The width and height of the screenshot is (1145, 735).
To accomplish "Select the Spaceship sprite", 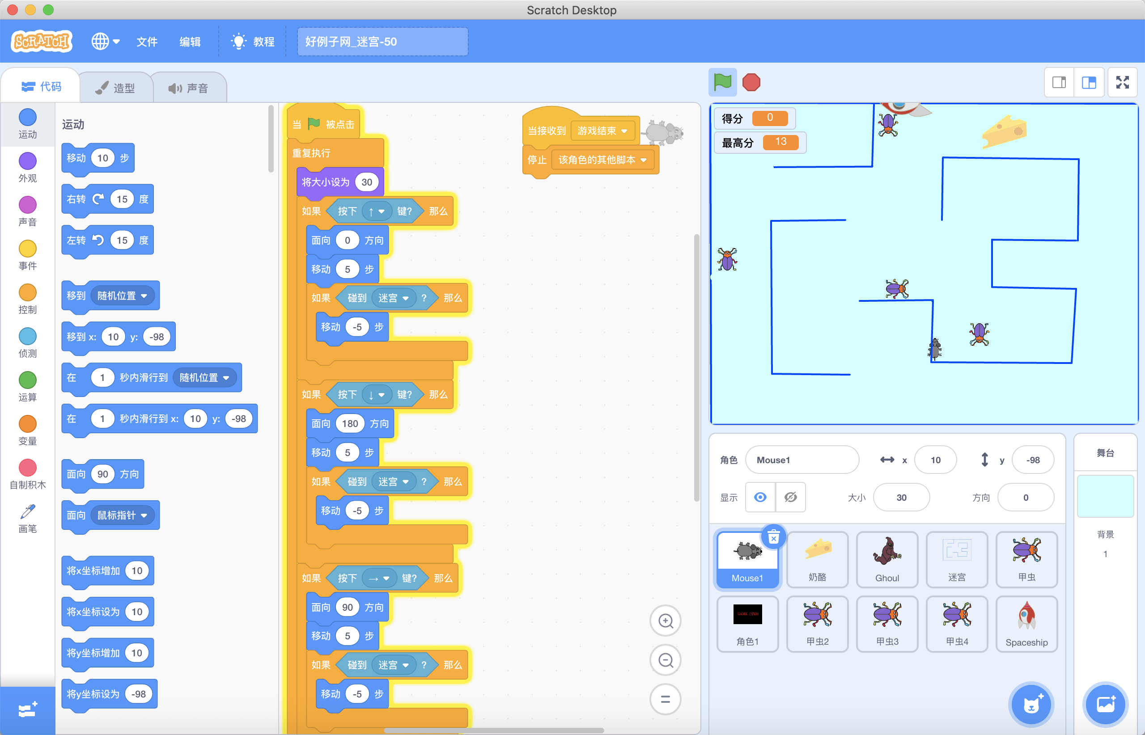I will tap(1026, 624).
